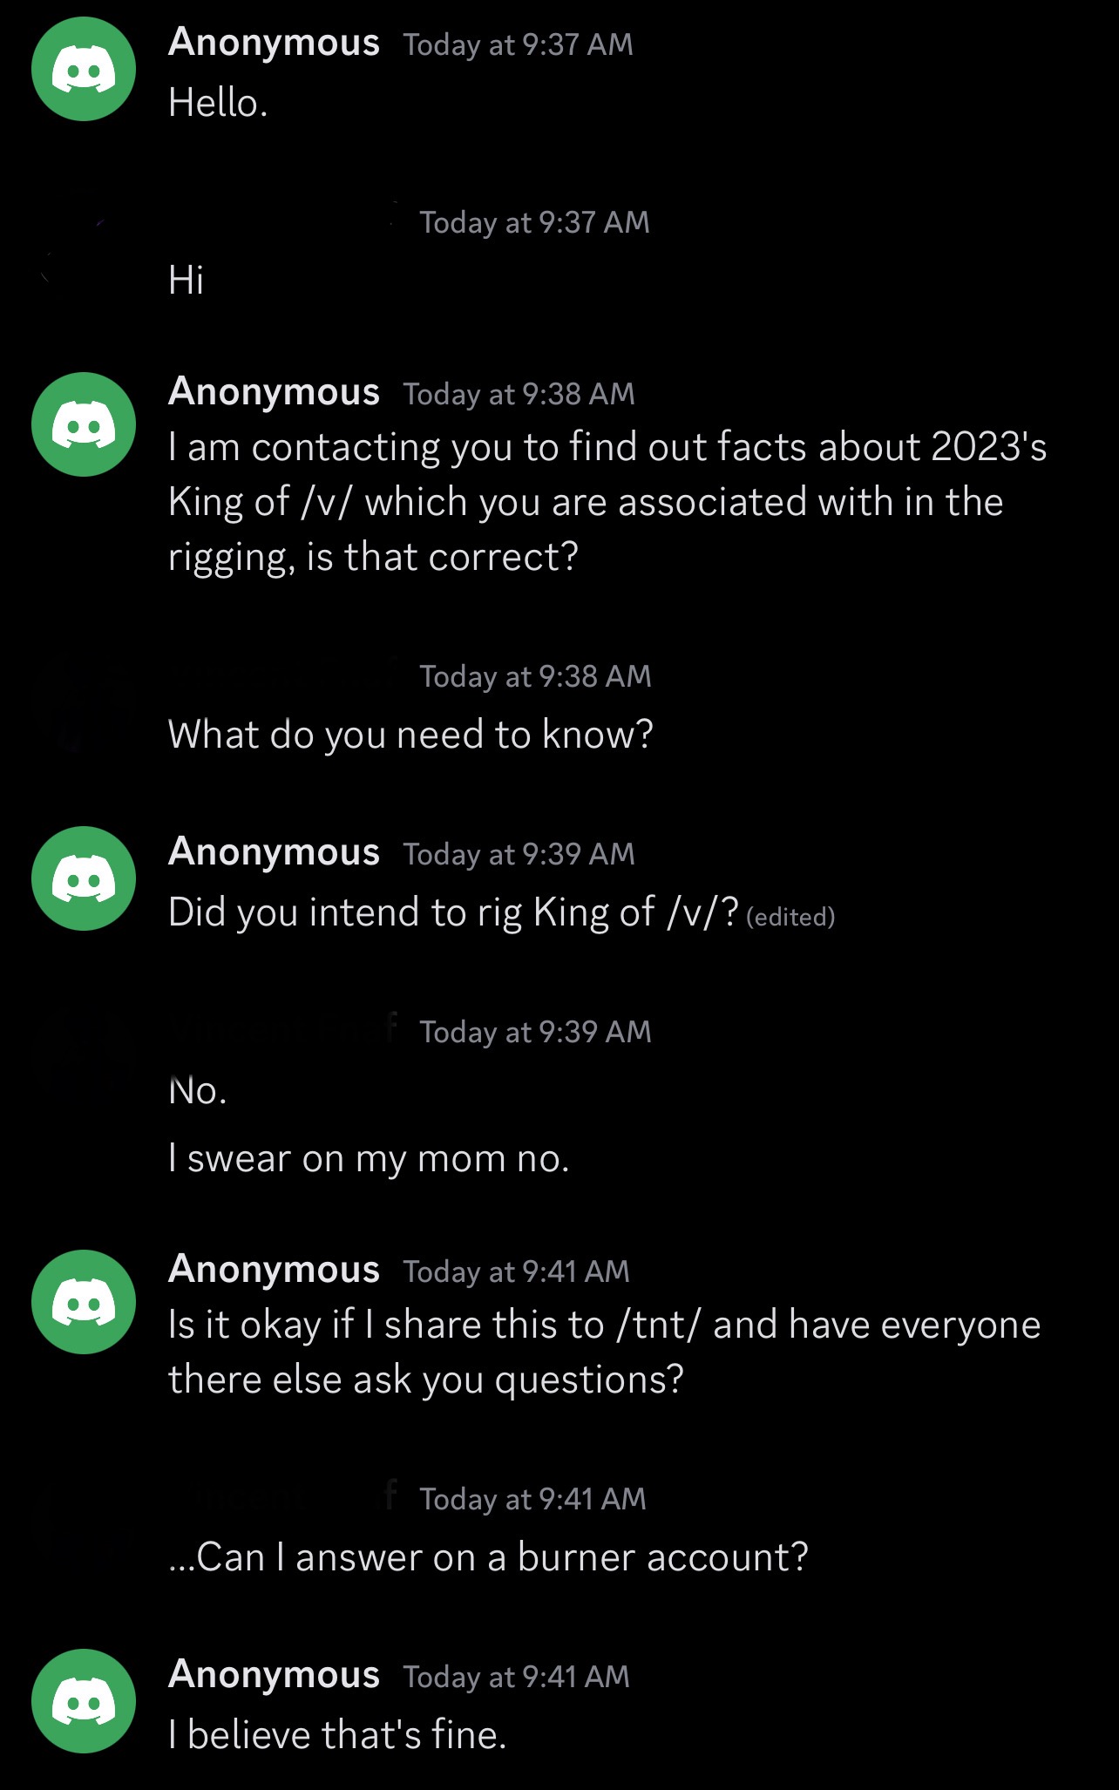Click the "No." reply message
The width and height of the screenshot is (1119, 1790).
pos(198,1091)
